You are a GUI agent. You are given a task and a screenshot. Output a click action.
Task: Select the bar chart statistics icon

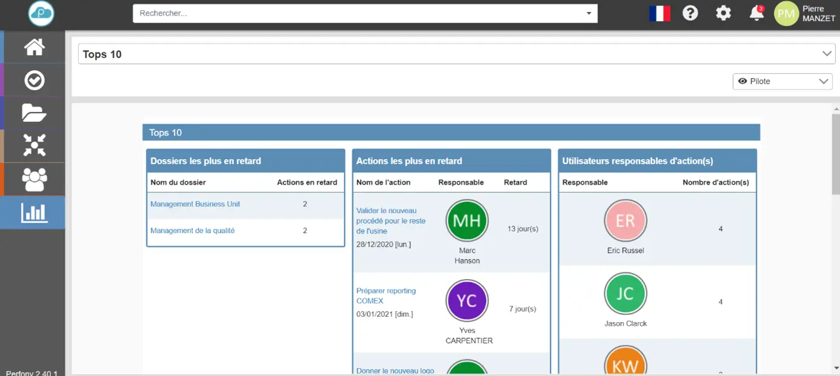coord(35,213)
